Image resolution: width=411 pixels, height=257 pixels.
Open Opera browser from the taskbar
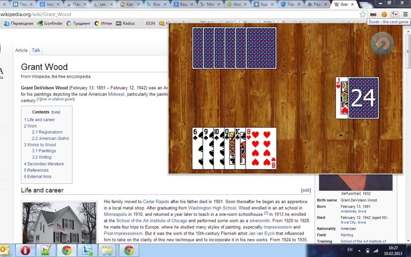click(x=25, y=250)
